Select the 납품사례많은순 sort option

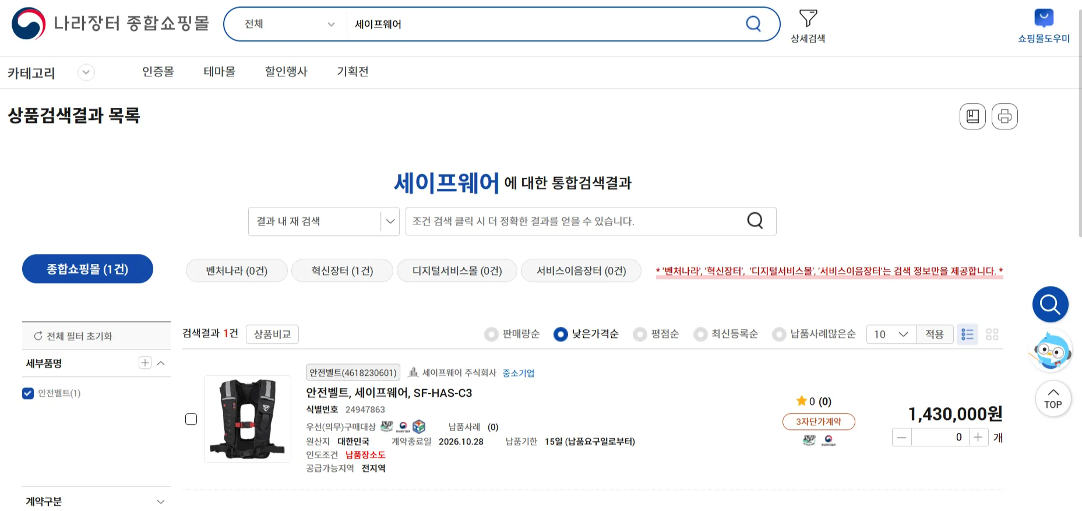click(x=814, y=334)
